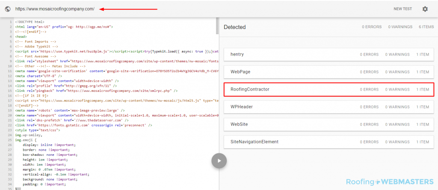The width and height of the screenshot is (438, 190).
Task: Click the meta charset="UTF-8" line
Action: (x=38, y=76)
